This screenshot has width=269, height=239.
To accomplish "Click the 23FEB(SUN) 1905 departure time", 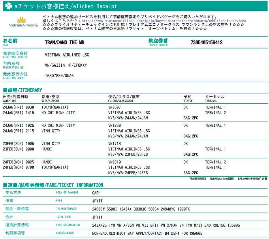I will (18, 143).
